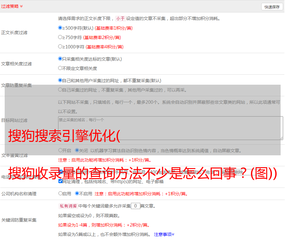Uncheck the 网址清理 checkbox
This screenshot has height=240, width=285.
(60, 181)
